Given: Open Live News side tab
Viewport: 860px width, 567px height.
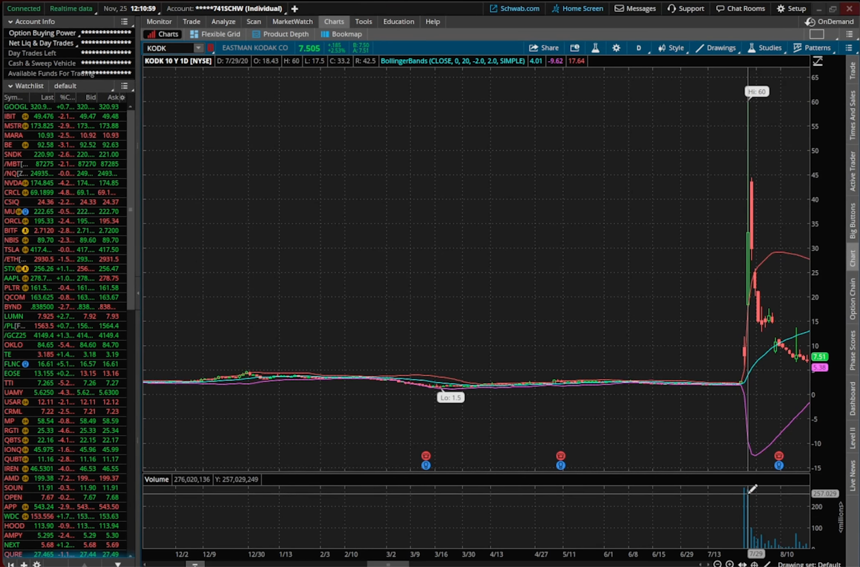Looking at the screenshot, I should 852,475.
